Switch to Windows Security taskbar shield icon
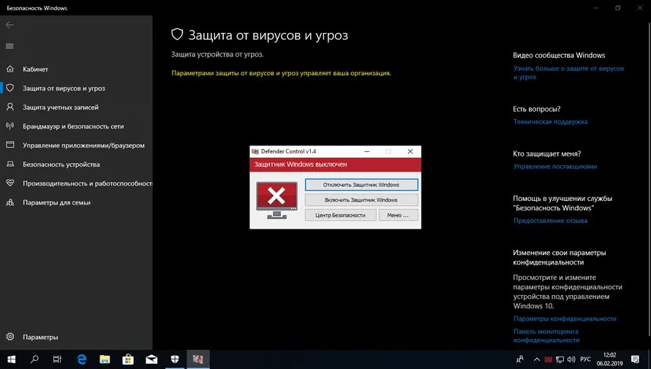 point(175,360)
